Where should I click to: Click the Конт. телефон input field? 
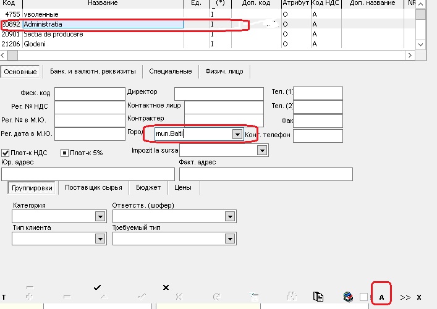(x=318, y=136)
